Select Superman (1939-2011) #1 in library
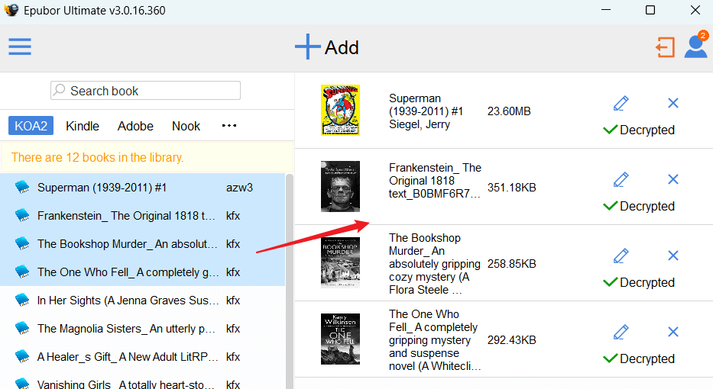713x389 pixels. pos(143,188)
